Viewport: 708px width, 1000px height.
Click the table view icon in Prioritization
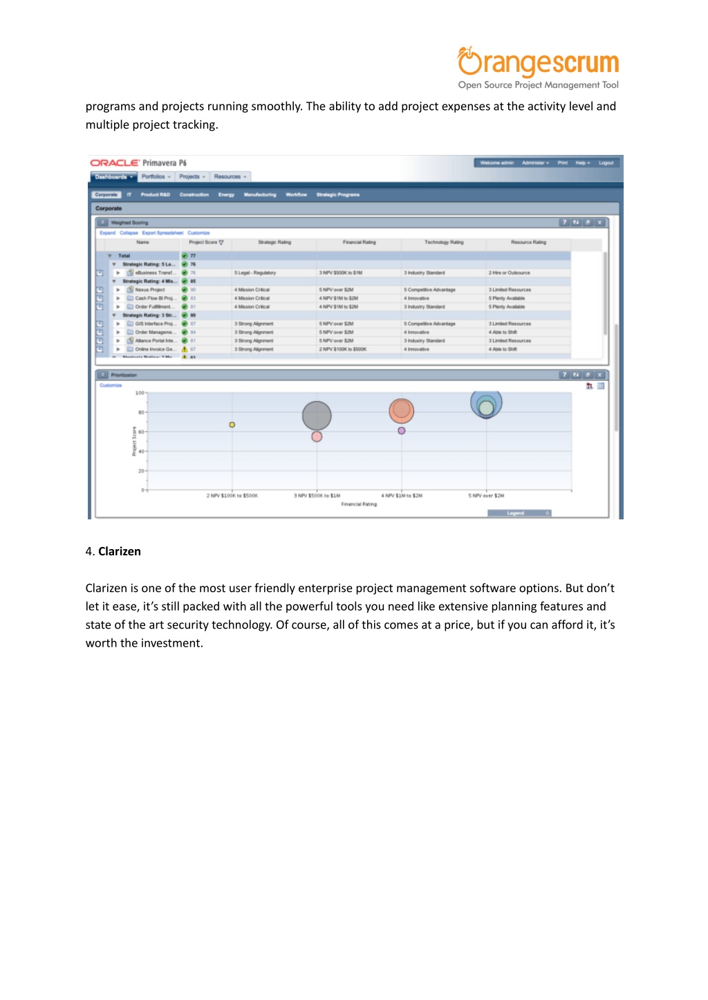pos(601,386)
